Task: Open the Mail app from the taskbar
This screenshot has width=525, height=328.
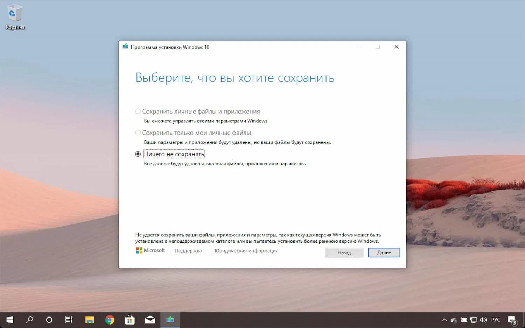Action: click(x=150, y=320)
